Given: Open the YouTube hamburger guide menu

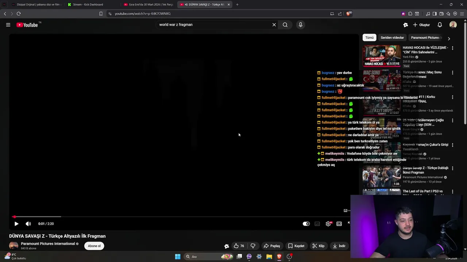Looking at the screenshot, I should 8,25.
